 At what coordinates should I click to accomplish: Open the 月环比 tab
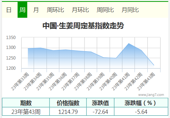click(x=80, y=10)
